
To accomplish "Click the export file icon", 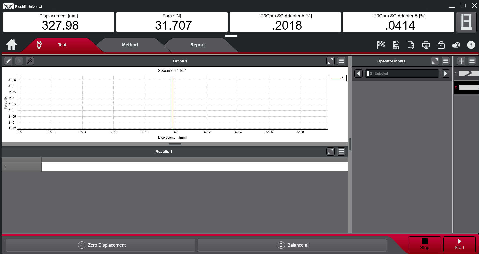I will click(411, 45).
